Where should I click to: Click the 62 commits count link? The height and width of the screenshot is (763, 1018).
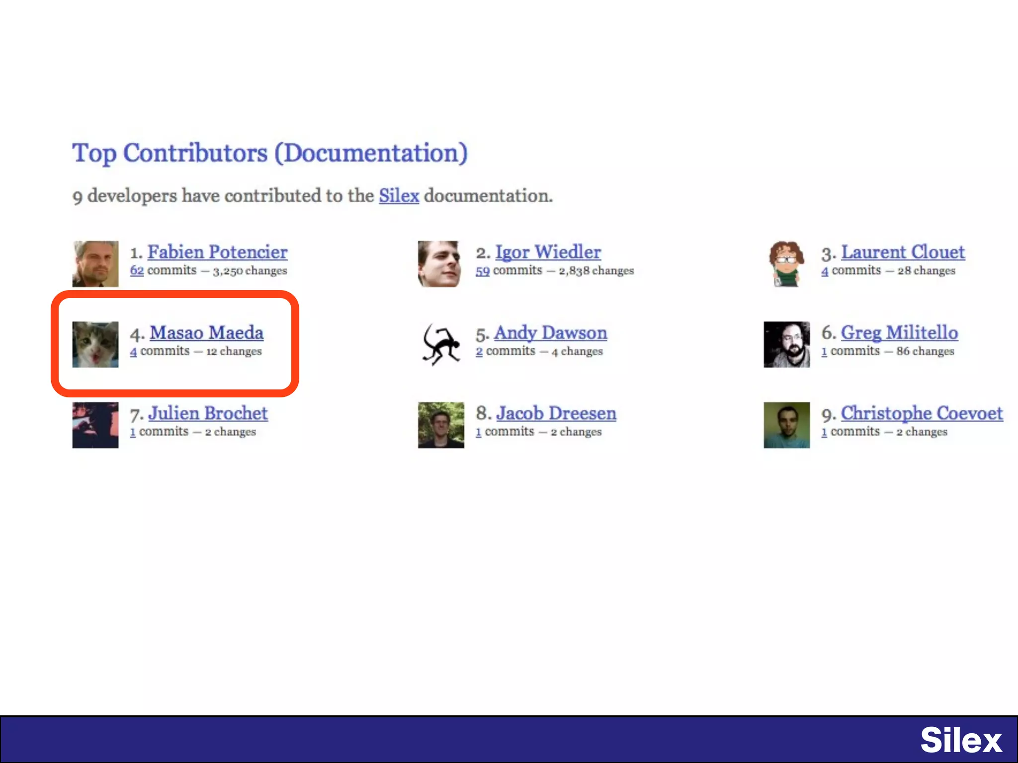pos(137,271)
